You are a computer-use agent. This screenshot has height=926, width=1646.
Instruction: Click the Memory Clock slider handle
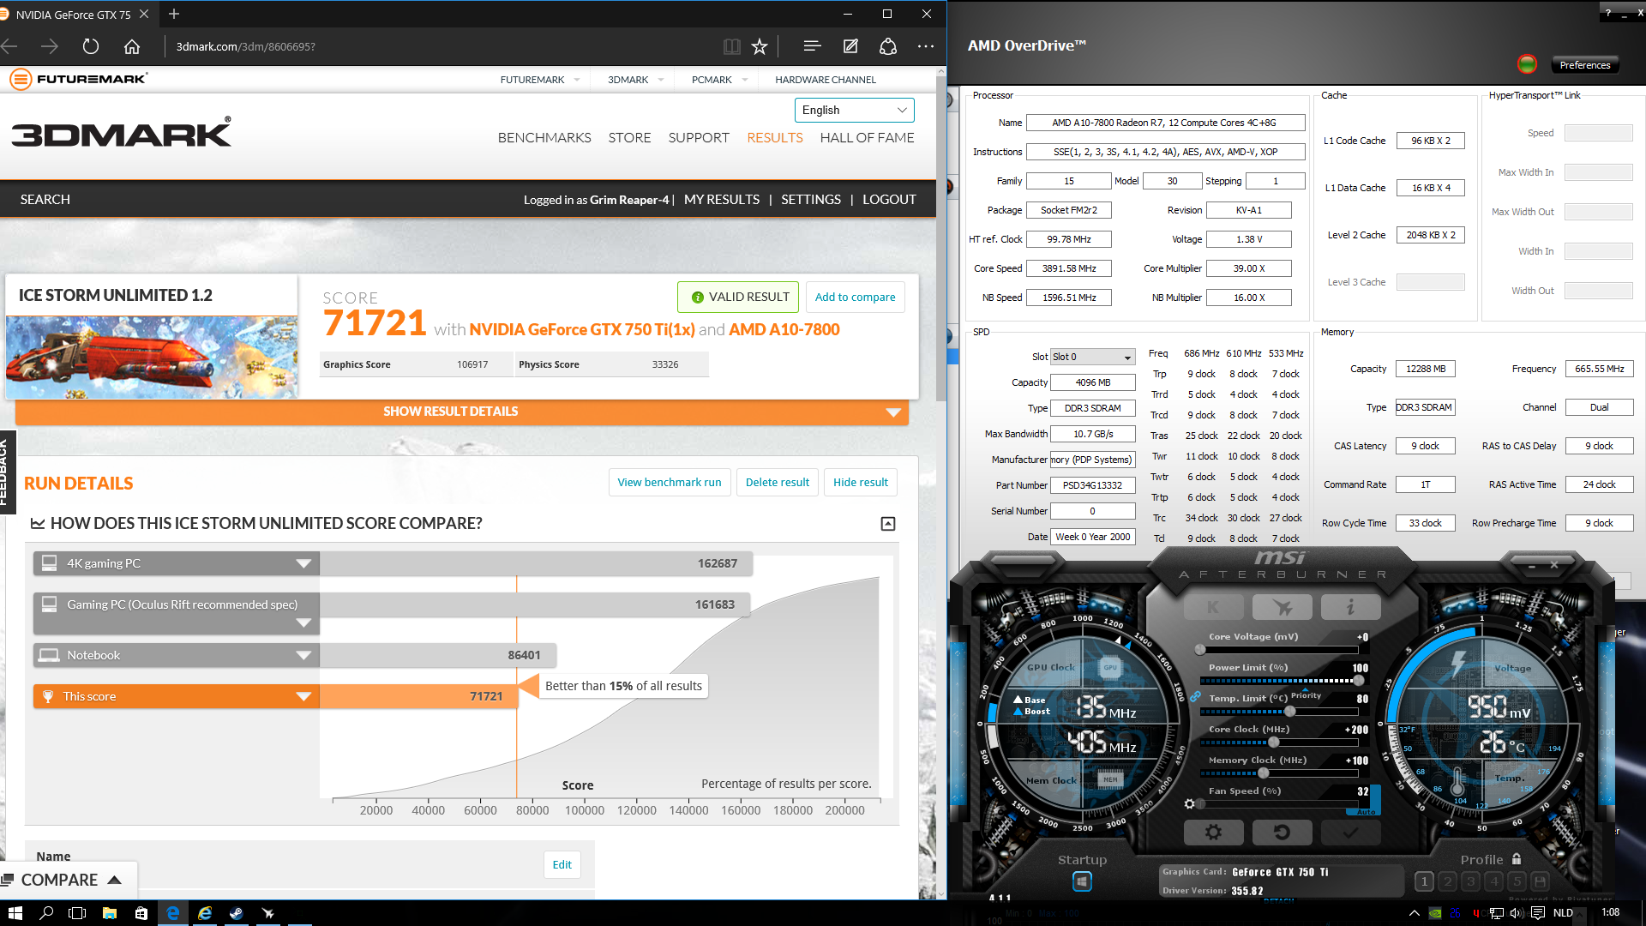1264,773
